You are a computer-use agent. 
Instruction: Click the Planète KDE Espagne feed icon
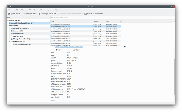pyautogui.click(x=14, y=44)
